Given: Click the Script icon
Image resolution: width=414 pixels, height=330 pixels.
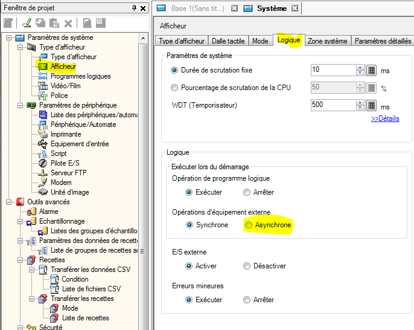Looking at the screenshot, I should (42, 154).
